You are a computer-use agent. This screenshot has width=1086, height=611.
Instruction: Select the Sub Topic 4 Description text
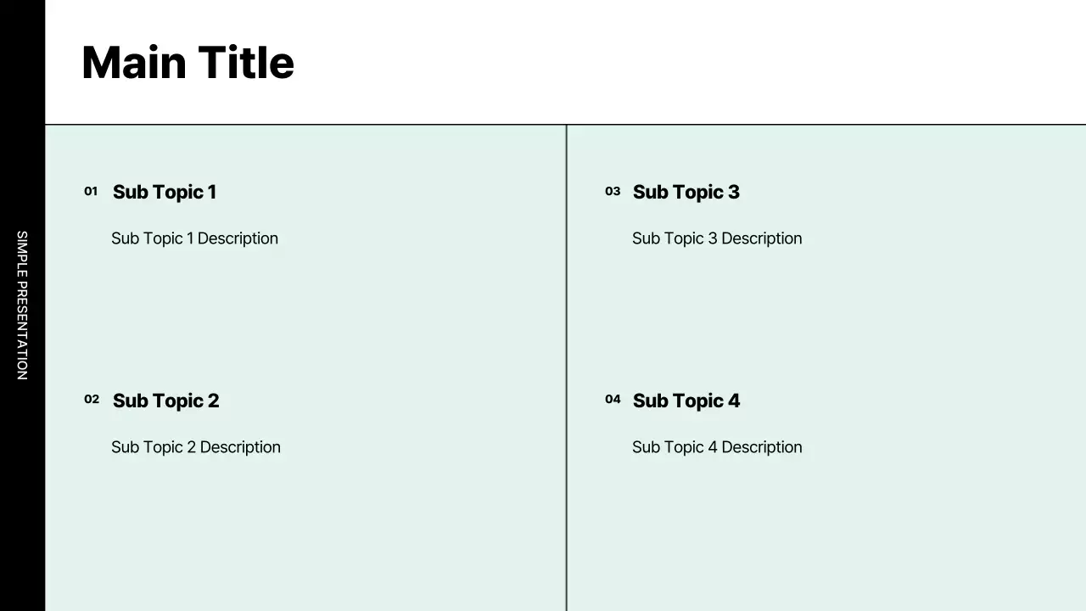717,447
